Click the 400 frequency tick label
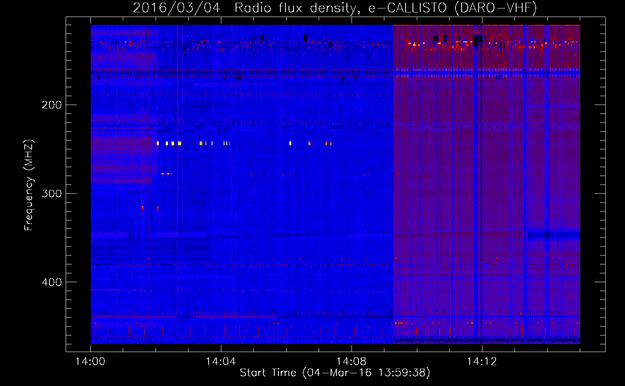Screen dimensions: 625x386 pos(52,282)
